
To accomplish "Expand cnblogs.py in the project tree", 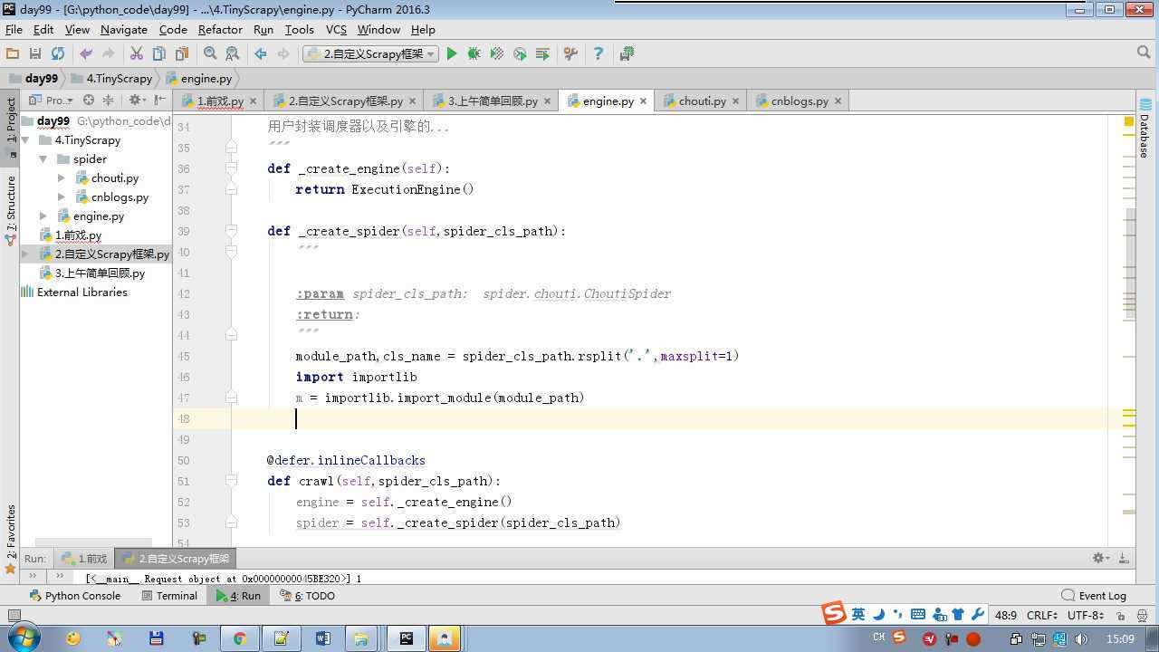I will tap(62, 197).
